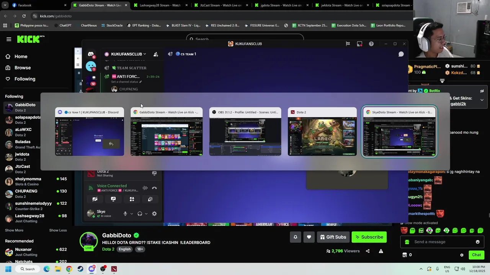The height and width of the screenshot is (275, 490).
Task: Click disconnect voice call icon in Discord
Action: coord(154,188)
